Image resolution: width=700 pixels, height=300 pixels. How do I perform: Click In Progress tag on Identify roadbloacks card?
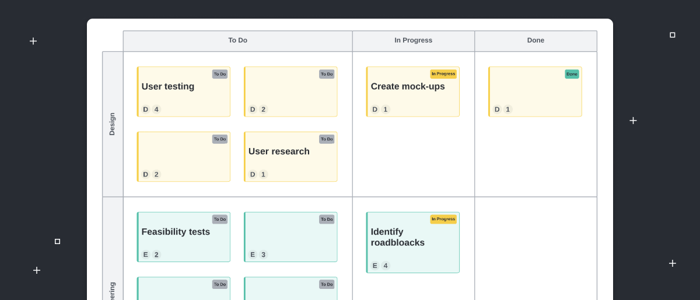click(443, 219)
